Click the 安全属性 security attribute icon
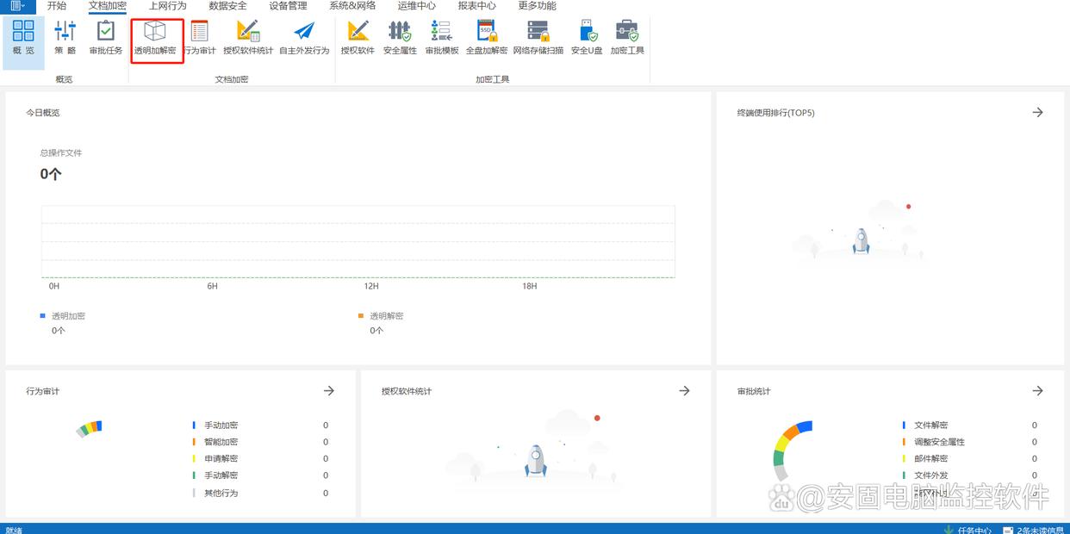This screenshot has height=534, width=1070. (x=400, y=39)
